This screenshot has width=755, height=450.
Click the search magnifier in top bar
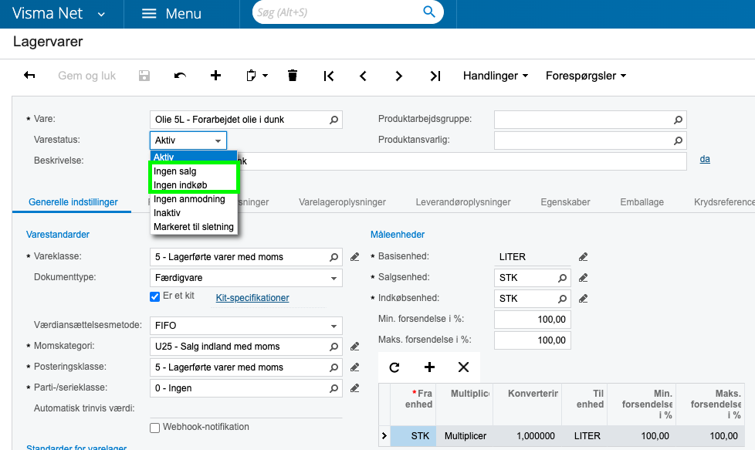click(x=428, y=12)
